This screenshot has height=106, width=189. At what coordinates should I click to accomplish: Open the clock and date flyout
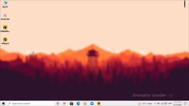[177, 103]
